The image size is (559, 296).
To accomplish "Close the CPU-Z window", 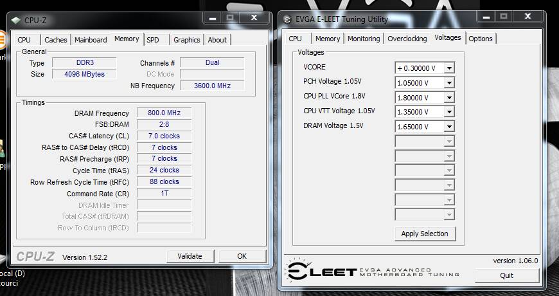I will pos(254,18).
